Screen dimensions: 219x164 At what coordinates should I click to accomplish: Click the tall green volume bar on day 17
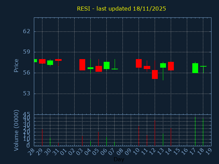pos(195,132)
